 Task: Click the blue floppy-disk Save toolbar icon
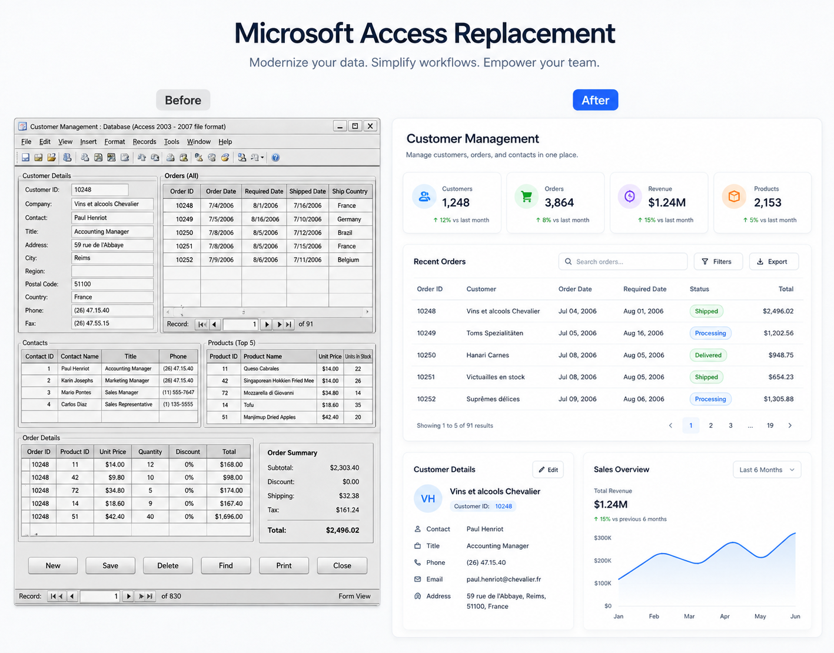[x=25, y=158]
